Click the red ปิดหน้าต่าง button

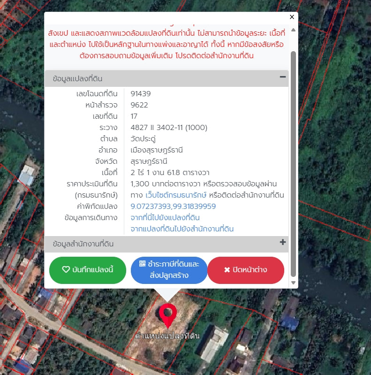(246, 270)
